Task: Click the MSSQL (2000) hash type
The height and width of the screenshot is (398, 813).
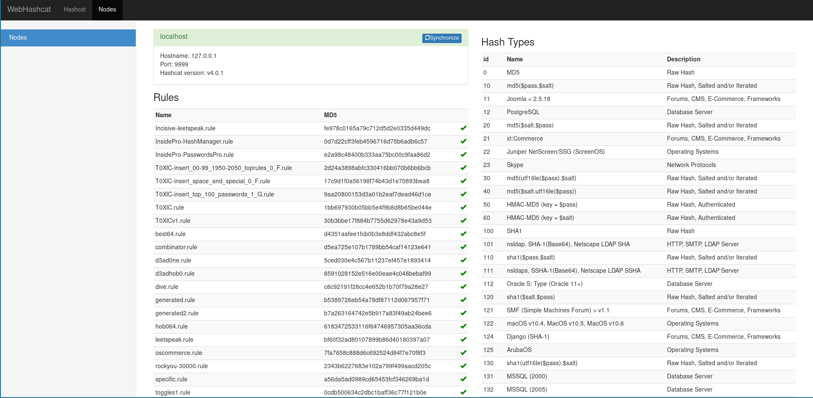Action: (x=527, y=376)
